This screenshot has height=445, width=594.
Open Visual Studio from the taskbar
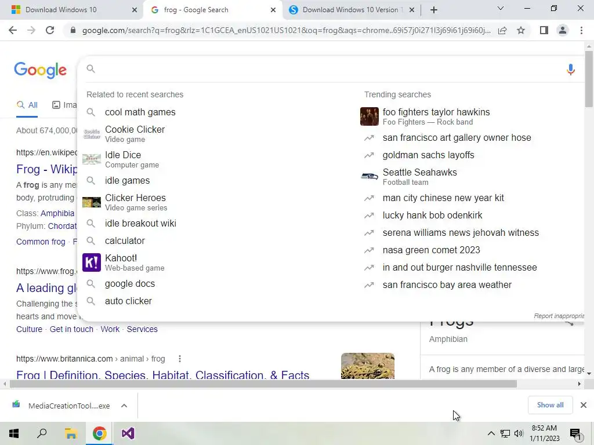(128, 433)
